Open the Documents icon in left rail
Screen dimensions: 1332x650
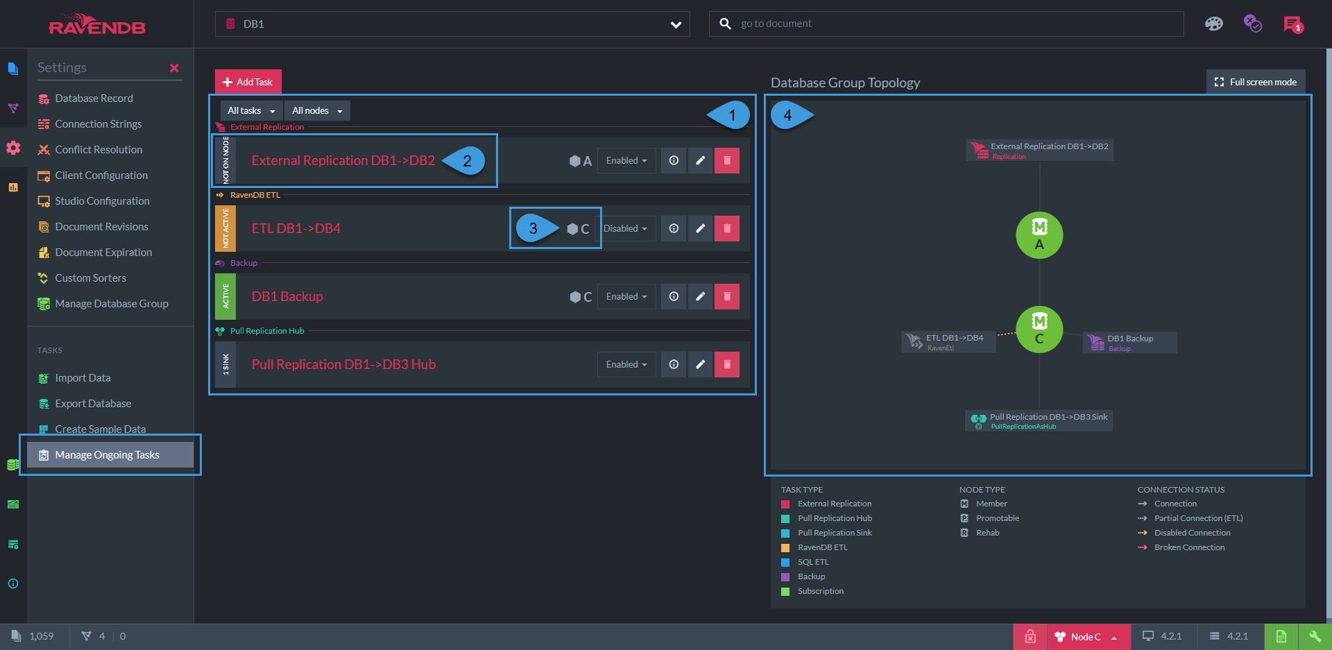pyautogui.click(x=13, y=68)
